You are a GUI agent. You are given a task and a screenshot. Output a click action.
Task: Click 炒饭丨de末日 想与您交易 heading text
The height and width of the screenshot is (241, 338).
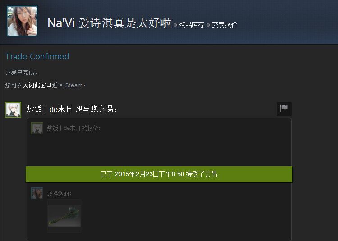tap(72, 109)
